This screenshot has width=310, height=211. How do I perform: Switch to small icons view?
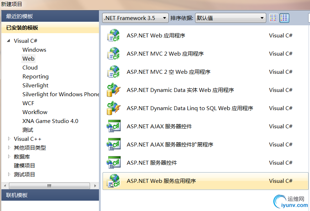click(273, 18)
